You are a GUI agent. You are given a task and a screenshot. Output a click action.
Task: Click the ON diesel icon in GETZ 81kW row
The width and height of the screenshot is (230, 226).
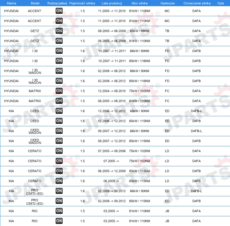(x=59, y=41)
